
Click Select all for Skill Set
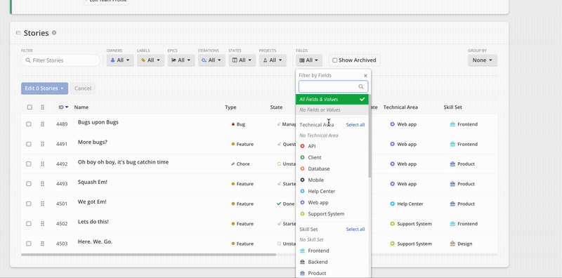[x=355, y=230]
